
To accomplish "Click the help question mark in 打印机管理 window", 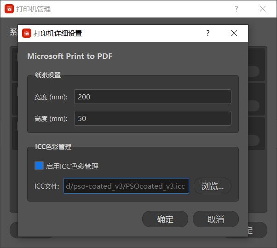I will (x=237, y=9).
